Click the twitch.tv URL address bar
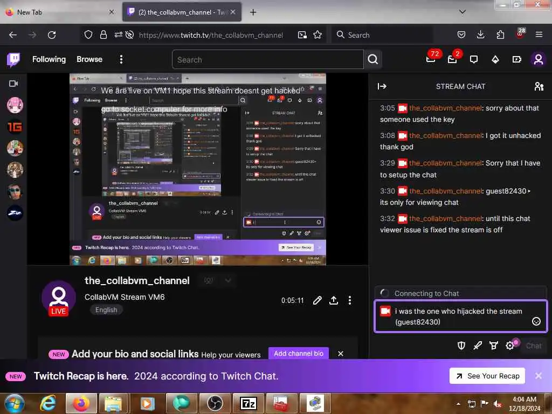Screen dimensions: 552x414 pyautogui.click(x=211, y=35)
